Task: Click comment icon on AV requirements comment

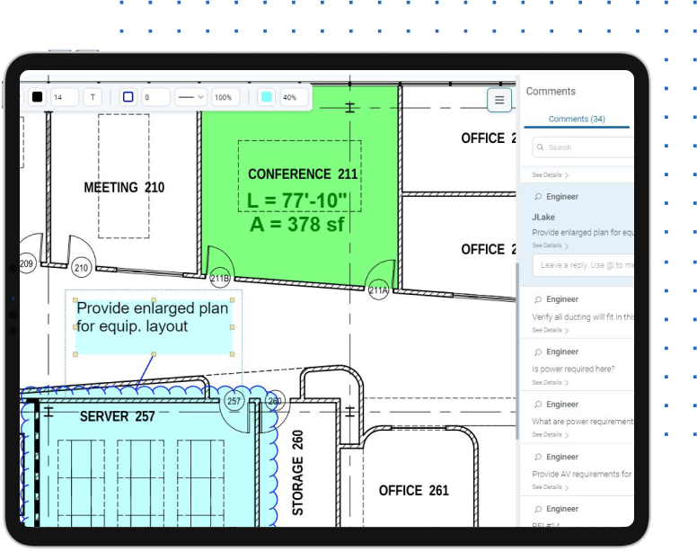Action: pos(538,458)
